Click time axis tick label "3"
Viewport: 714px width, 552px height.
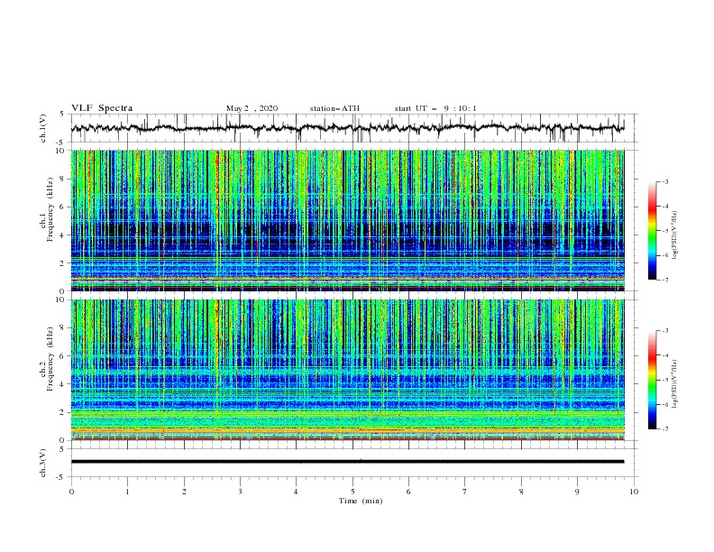point(240,492)
